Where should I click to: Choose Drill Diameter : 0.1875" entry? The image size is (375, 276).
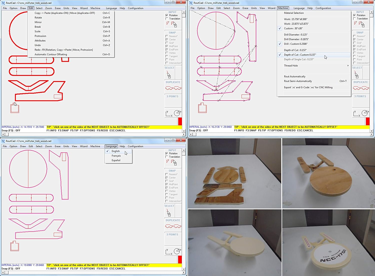[x=314, y=39]
